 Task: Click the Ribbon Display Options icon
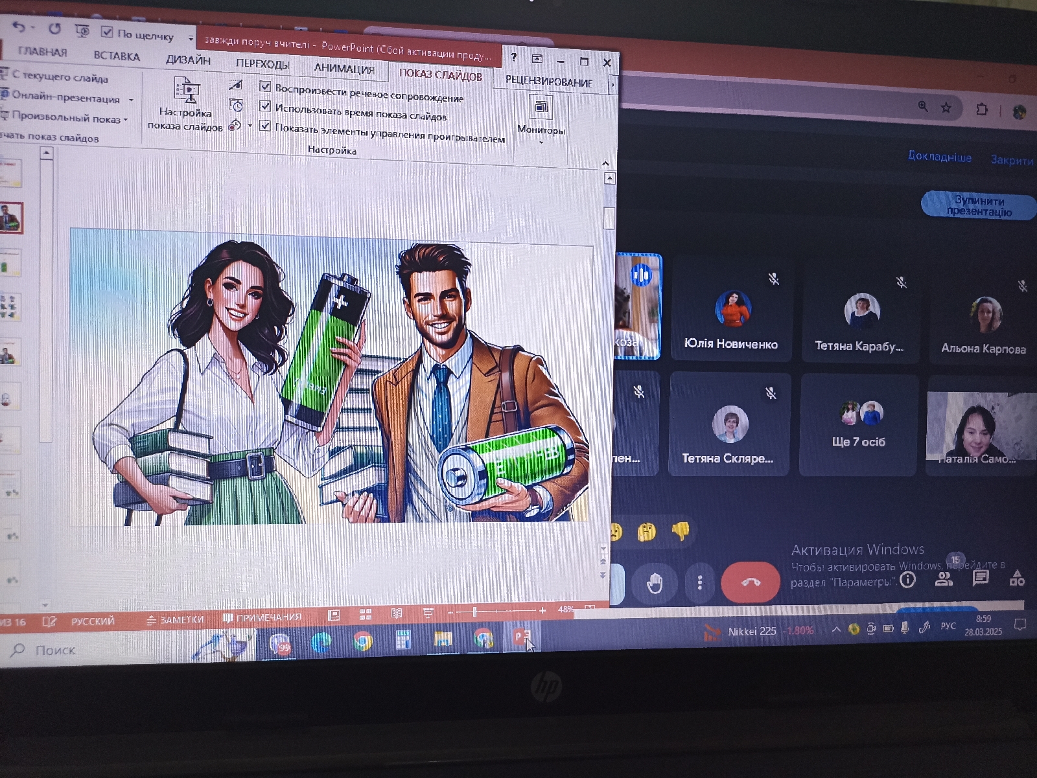click(x=537, y=58)
